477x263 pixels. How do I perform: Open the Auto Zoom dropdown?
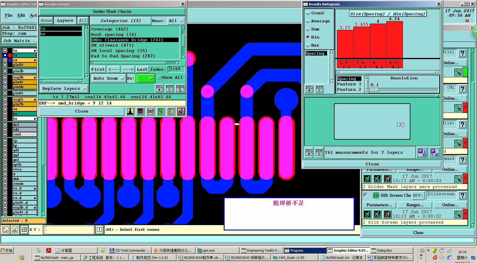pyautogui.click(x=108, y=79)
